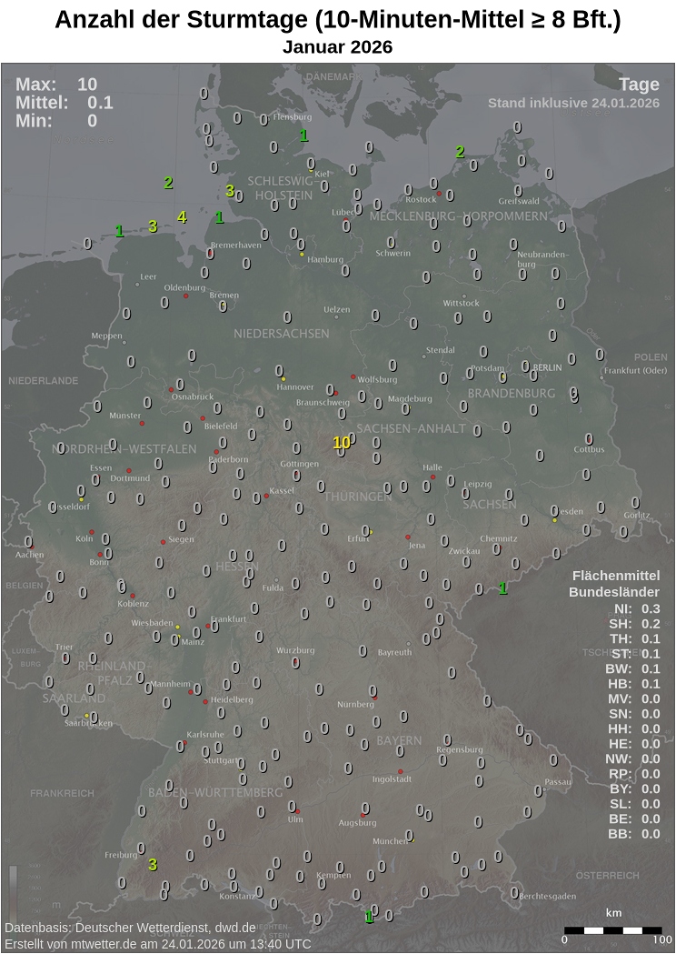Select the green "1" marker on the southern Alpine border
This screenshot has height=954, width=676.
tap(369, 916)
